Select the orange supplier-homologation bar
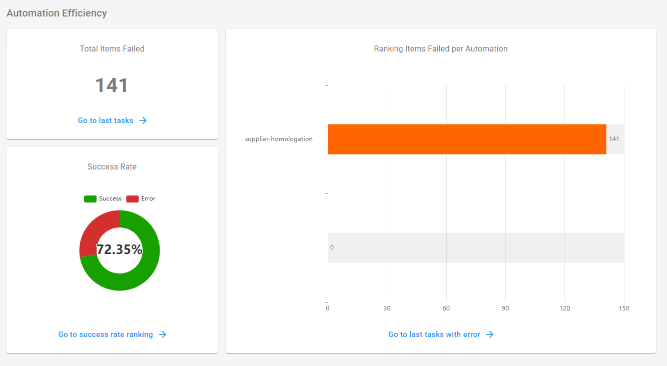667x366 pixels. tap(467, 139)
